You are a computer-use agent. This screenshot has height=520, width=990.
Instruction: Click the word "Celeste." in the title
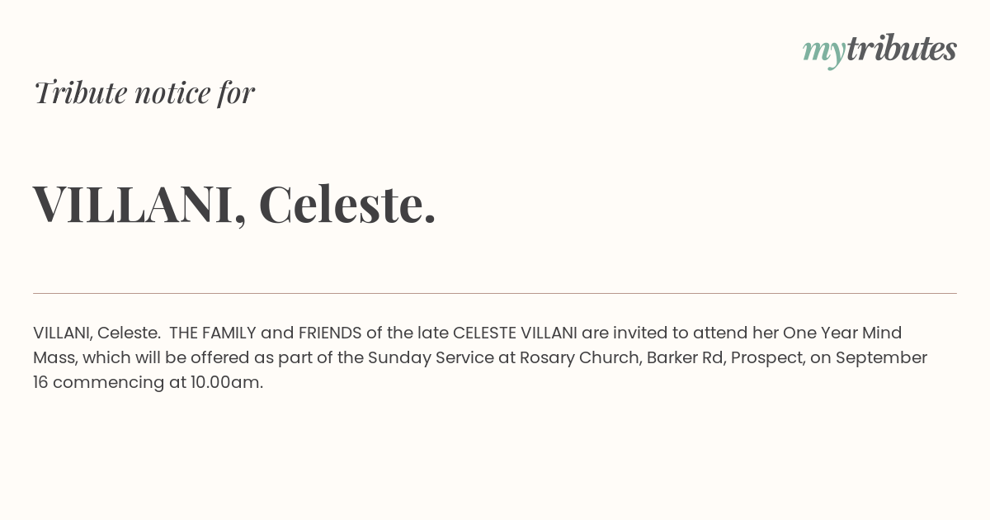click(x=347, y=203)
